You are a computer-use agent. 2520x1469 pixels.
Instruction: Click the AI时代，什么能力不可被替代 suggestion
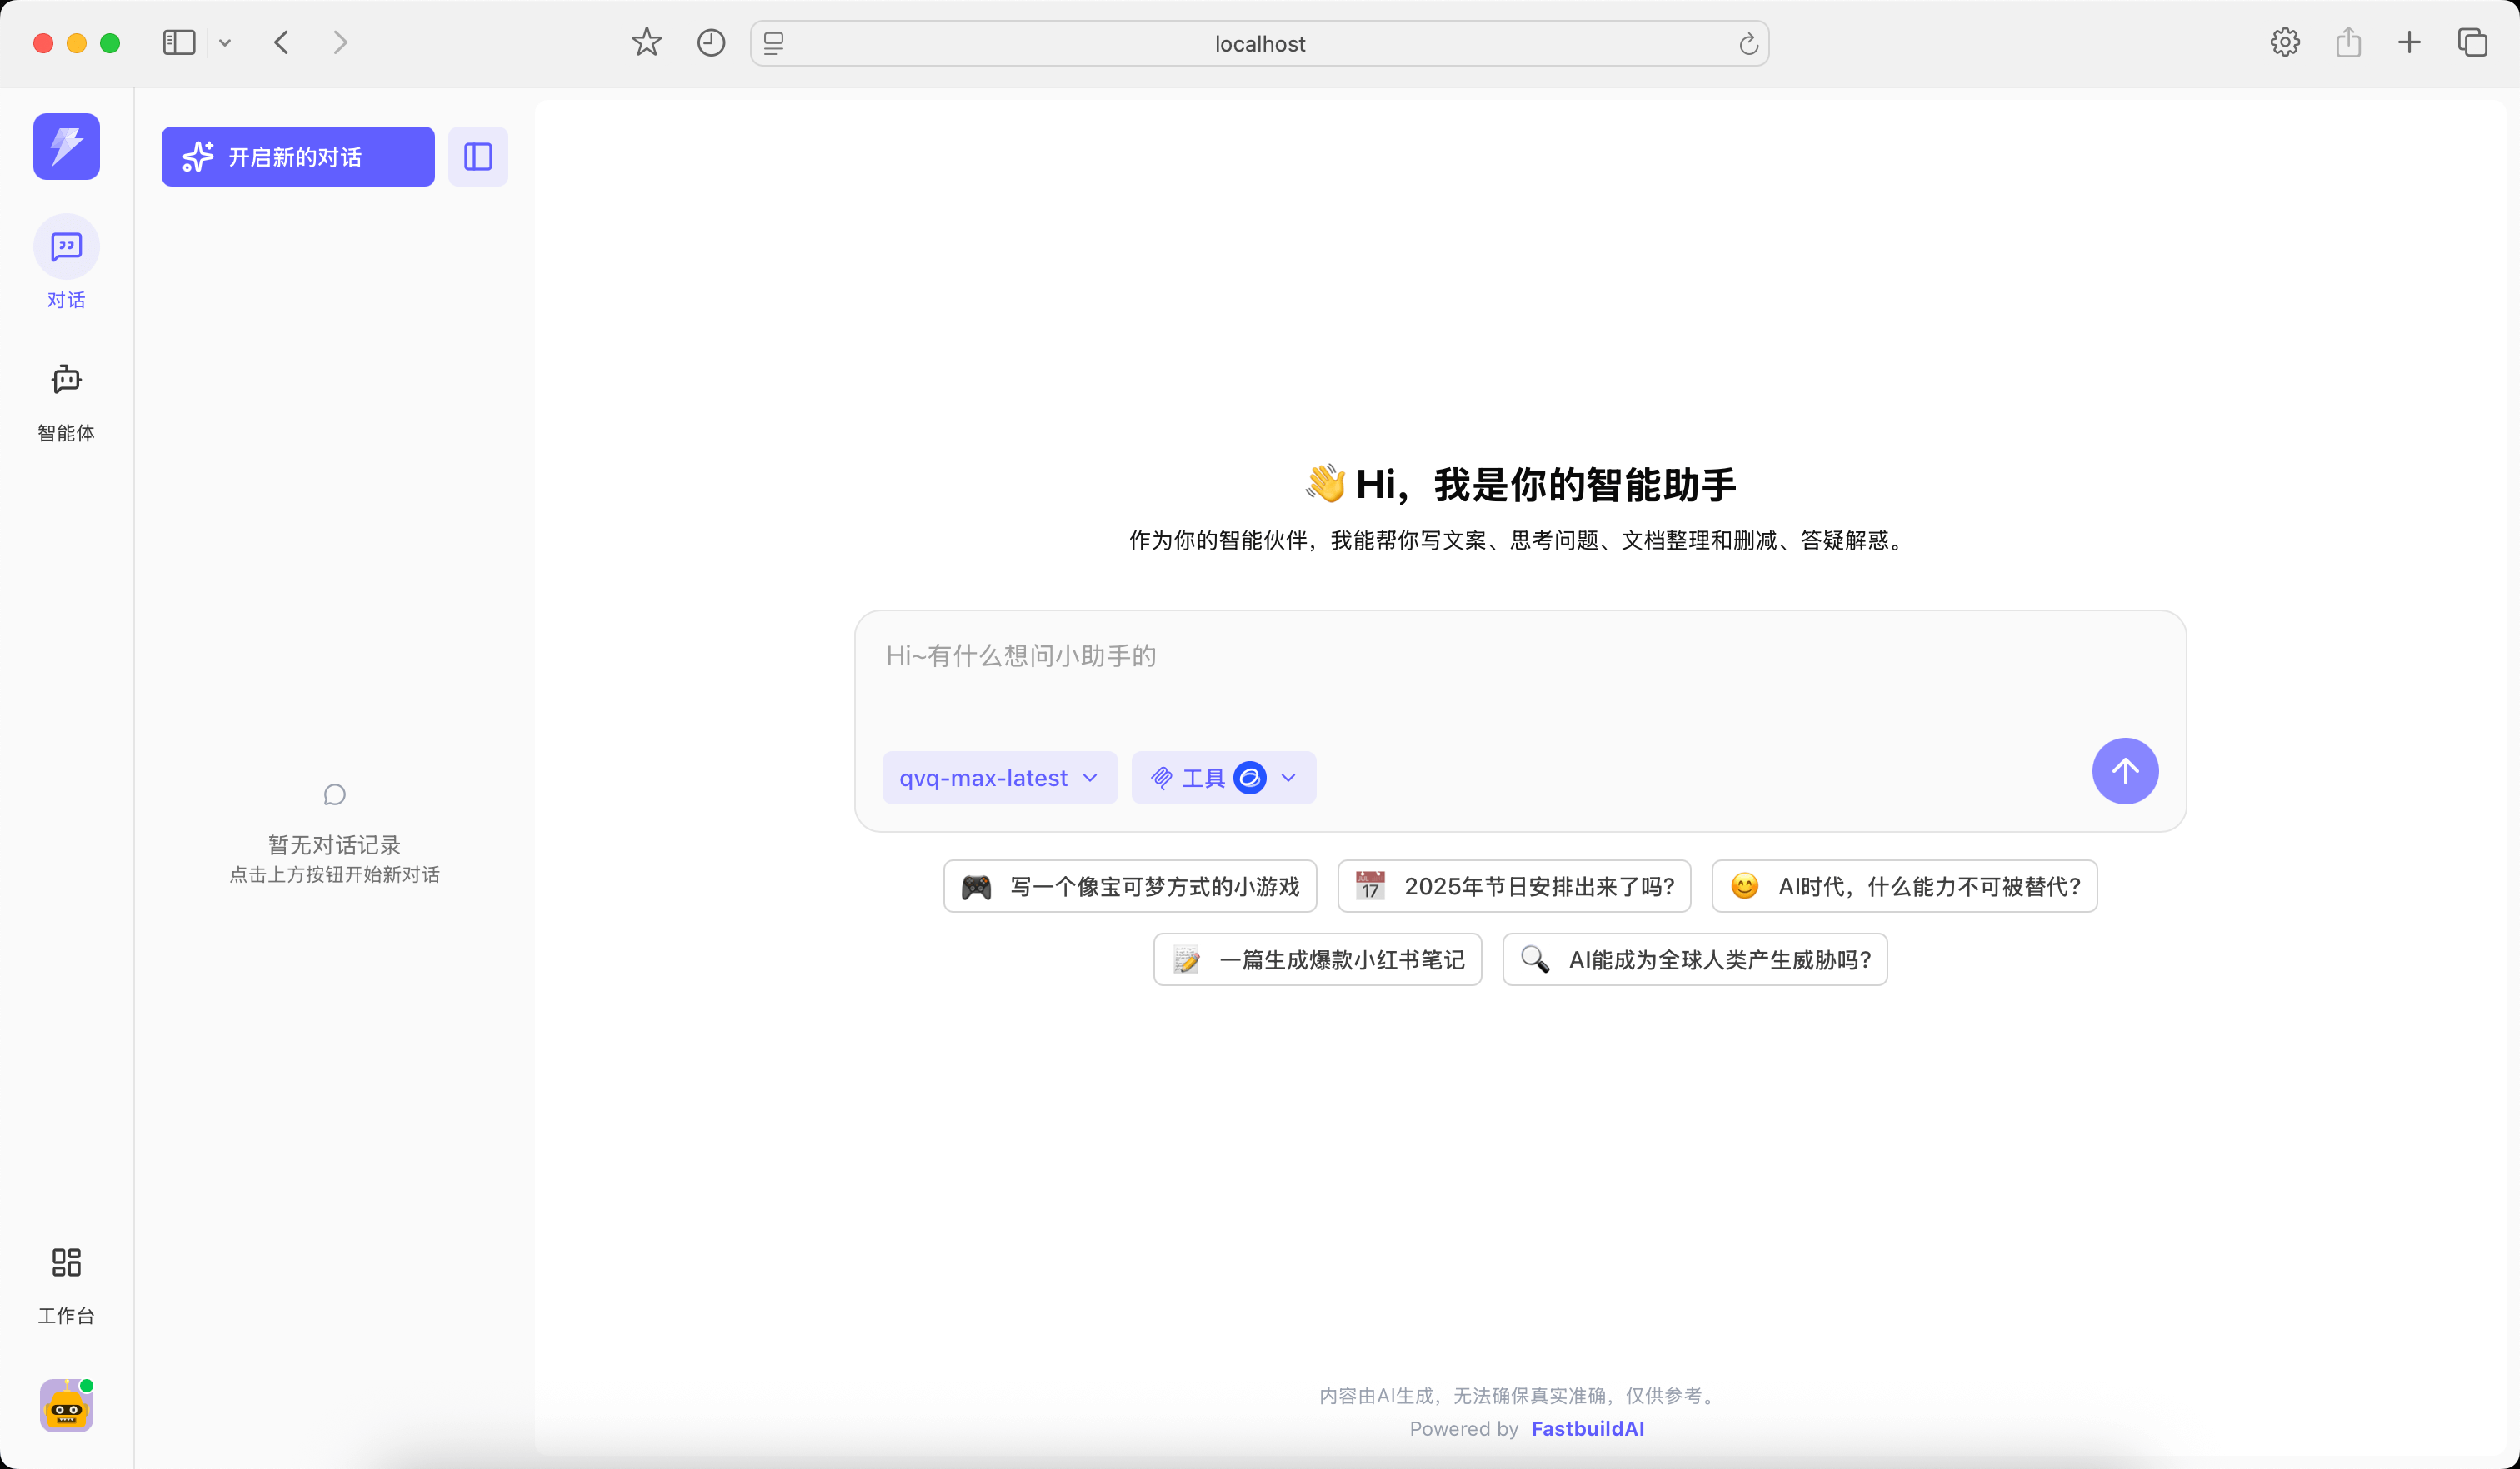coord(1903,886)
